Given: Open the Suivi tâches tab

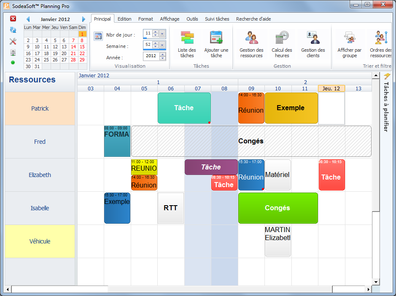Looking at the screenshot, I should 217,19.
